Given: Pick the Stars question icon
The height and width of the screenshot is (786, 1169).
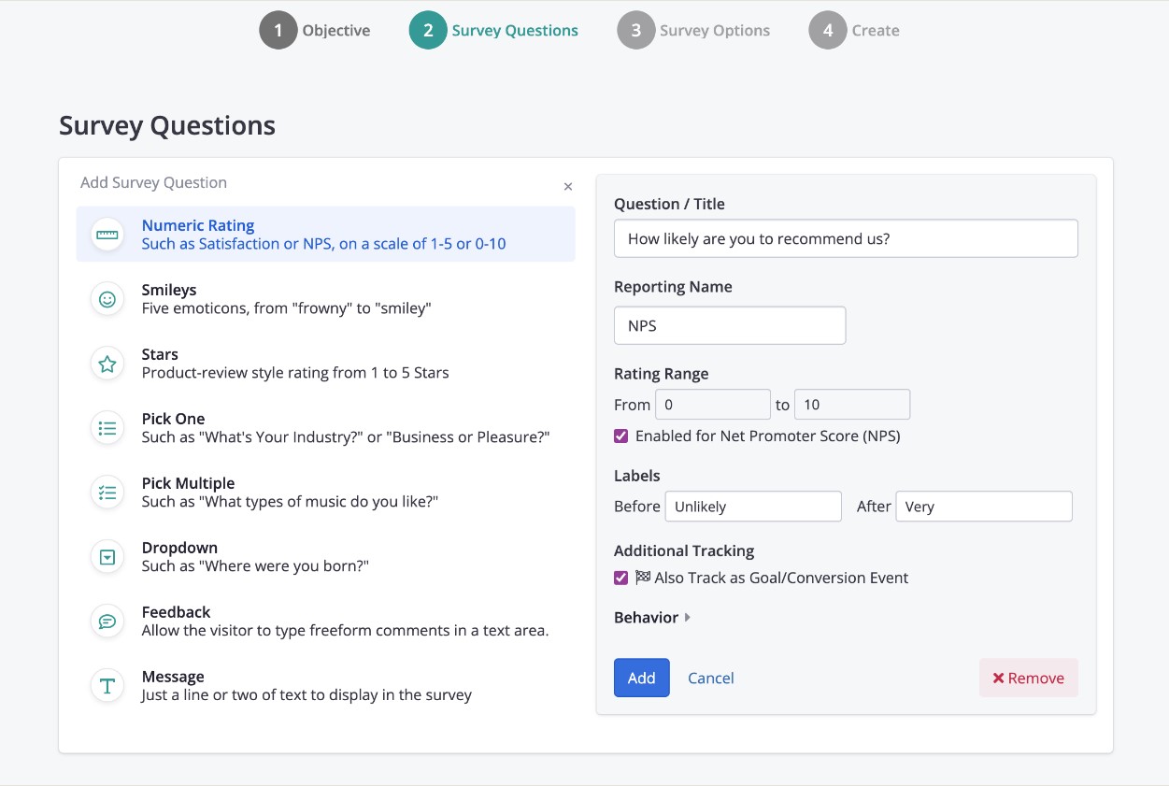Looking at the screenshot, I should 107,364.
